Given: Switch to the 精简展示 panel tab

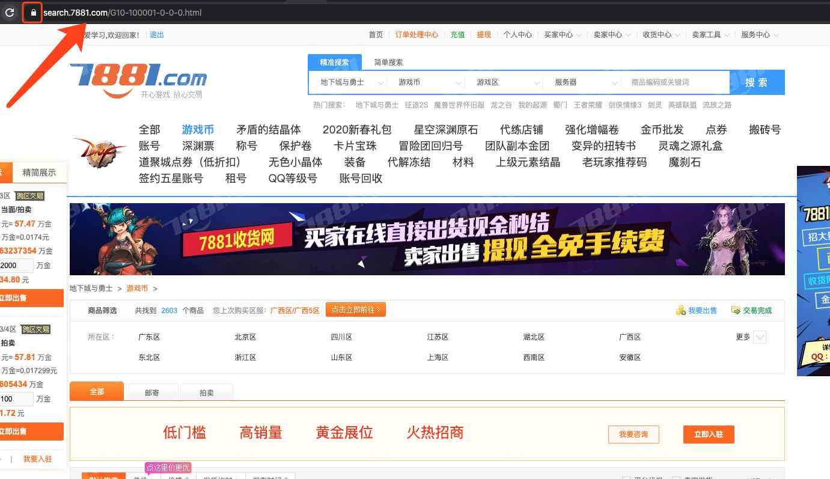Looking at the screenshot, I should (x=39, y=172).
